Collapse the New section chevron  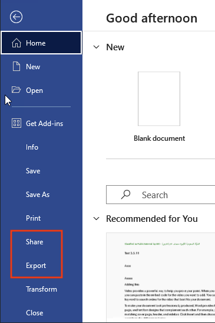pos(97,47)
